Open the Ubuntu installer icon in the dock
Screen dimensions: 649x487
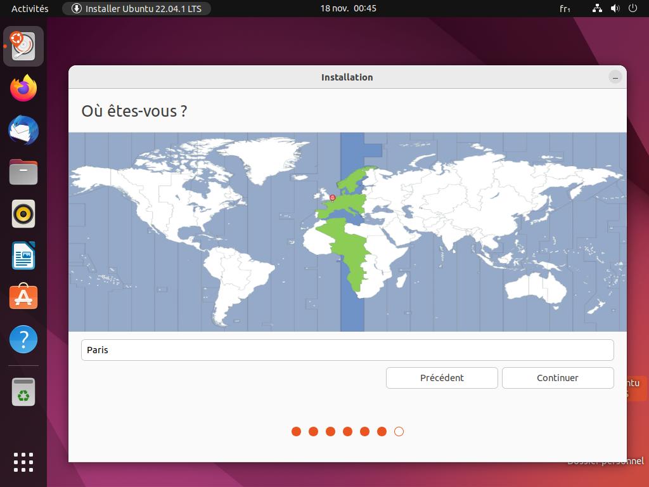[23, 46]
